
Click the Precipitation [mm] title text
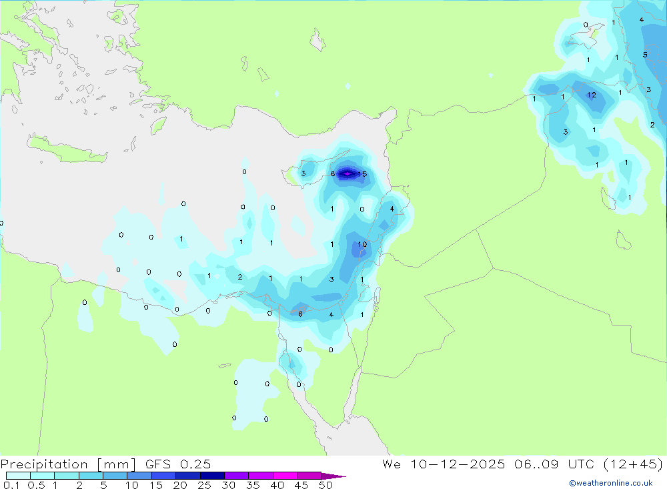pos(68,464)
